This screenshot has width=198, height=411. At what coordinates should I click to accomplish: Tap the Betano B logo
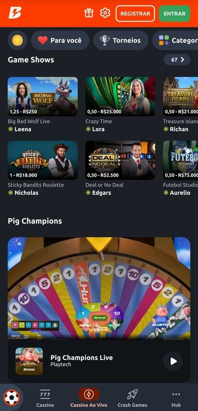point(15,13)
